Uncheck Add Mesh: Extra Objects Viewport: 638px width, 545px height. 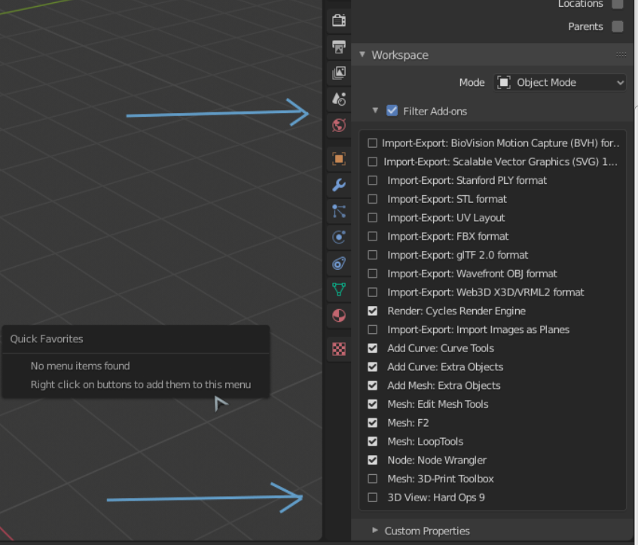pyautogui.click(x=372, y=386)
